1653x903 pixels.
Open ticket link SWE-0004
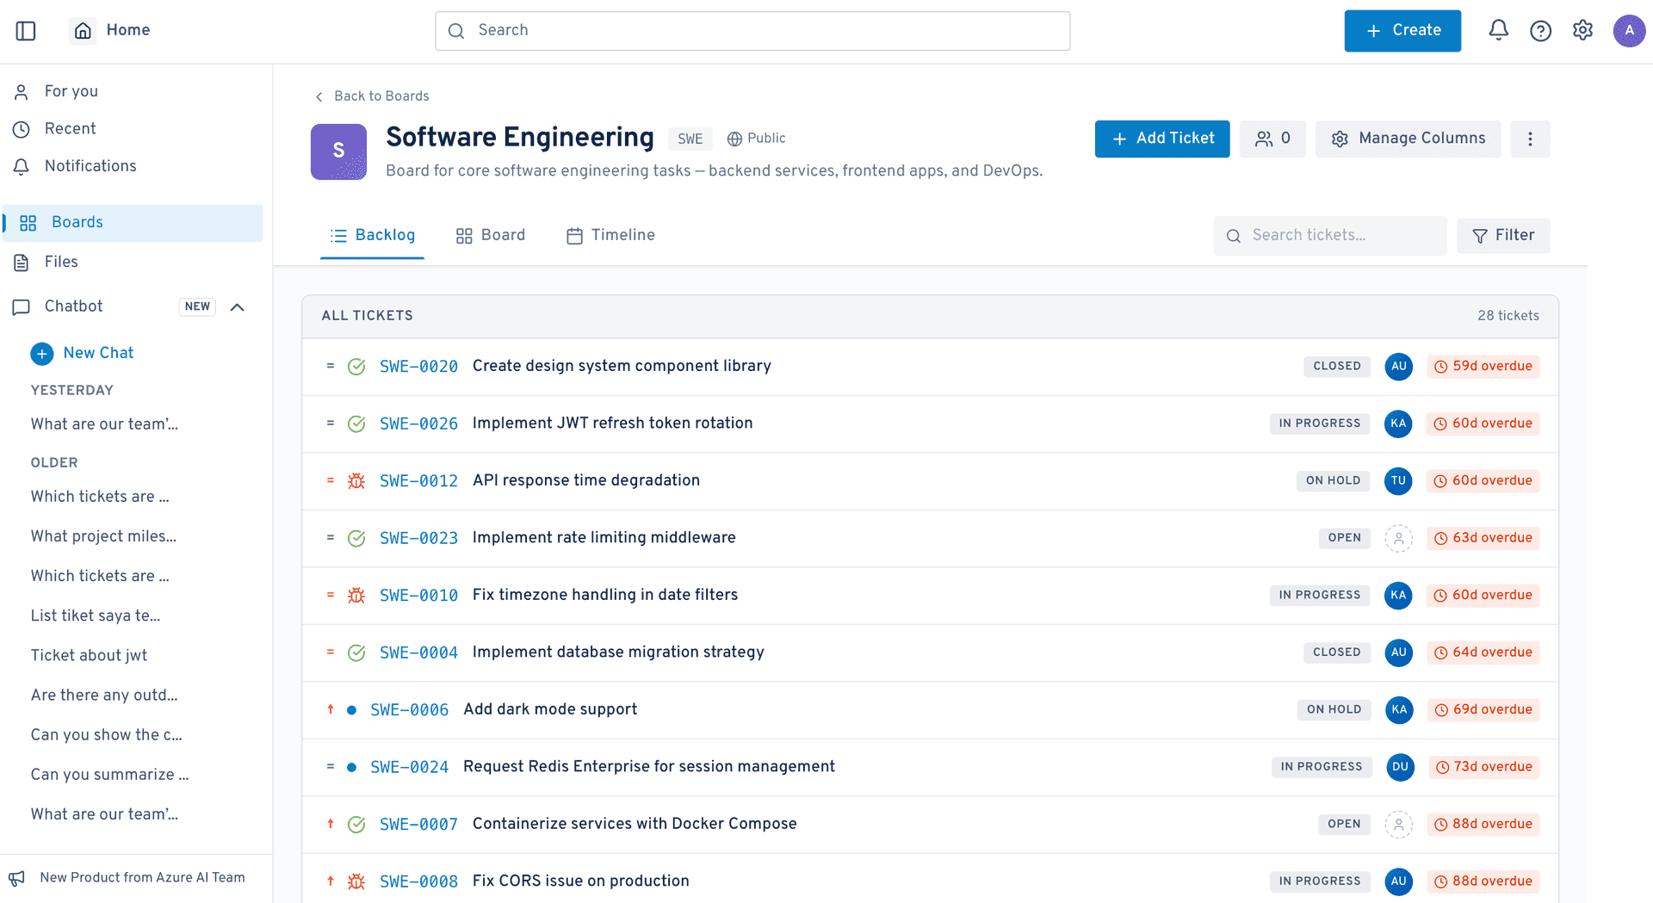click(x=418, y=653)
